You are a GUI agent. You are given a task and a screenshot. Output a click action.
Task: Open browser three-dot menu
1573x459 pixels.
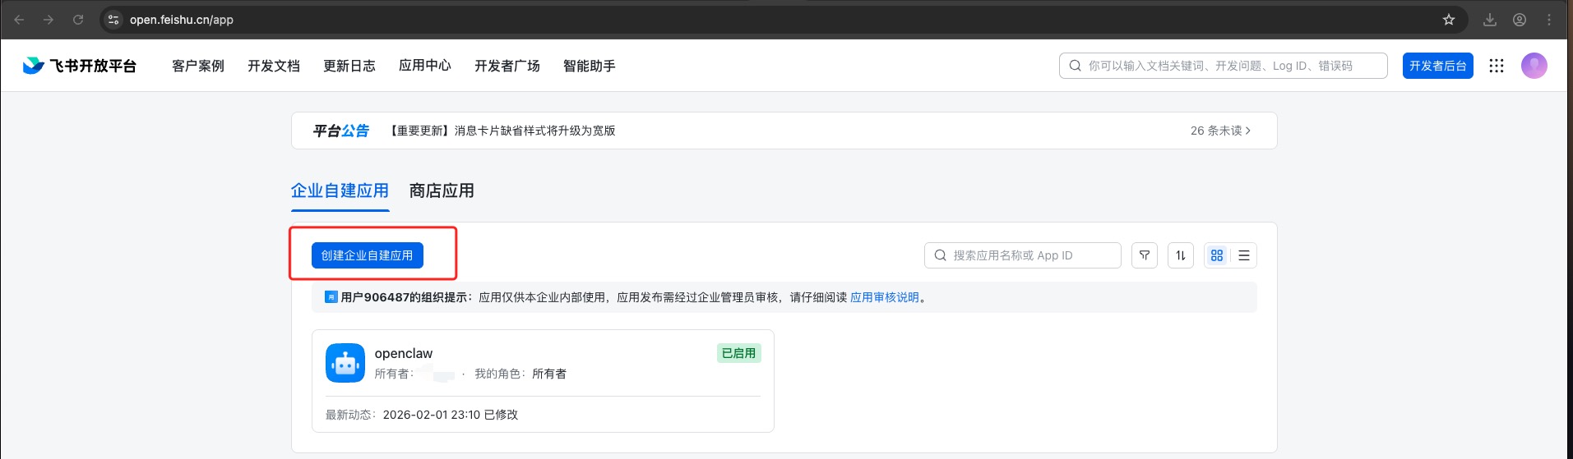tap(1549, 20)
